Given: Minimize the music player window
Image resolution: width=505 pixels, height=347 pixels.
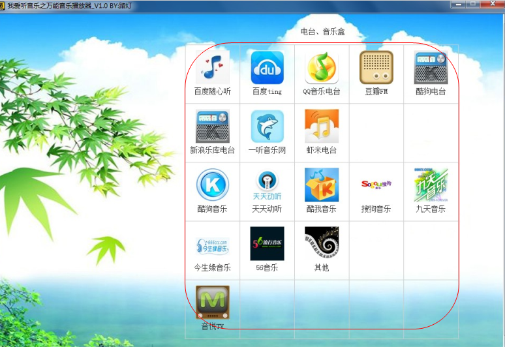Looking at the screenshot, I should (x=459, y=4).
